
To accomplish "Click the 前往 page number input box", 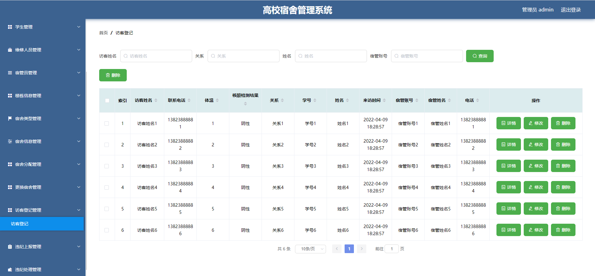I will [x=392, y=249].
